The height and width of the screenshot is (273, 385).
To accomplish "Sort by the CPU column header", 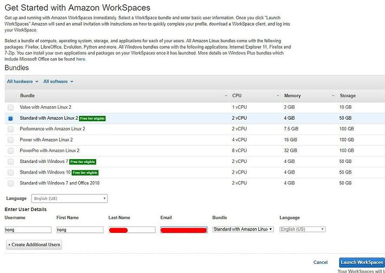I will tap(255, 96).
